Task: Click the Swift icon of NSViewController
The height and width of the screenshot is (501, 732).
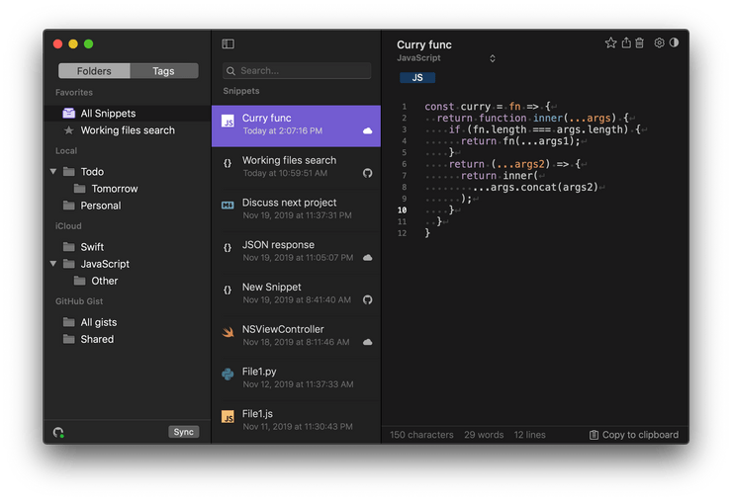Action: pyautogui.click(x=228, y=332)
